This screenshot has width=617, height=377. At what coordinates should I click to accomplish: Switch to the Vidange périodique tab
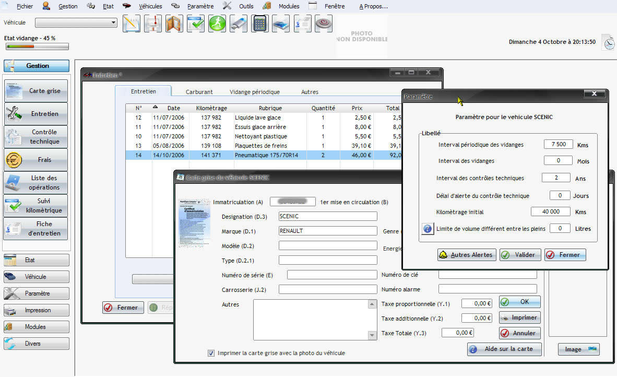(x=255, y=92)
